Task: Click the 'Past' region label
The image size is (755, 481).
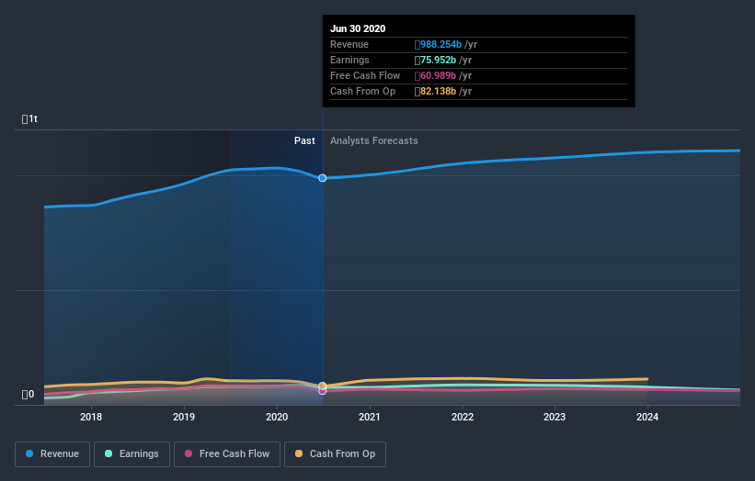Action: coord(304,140)
